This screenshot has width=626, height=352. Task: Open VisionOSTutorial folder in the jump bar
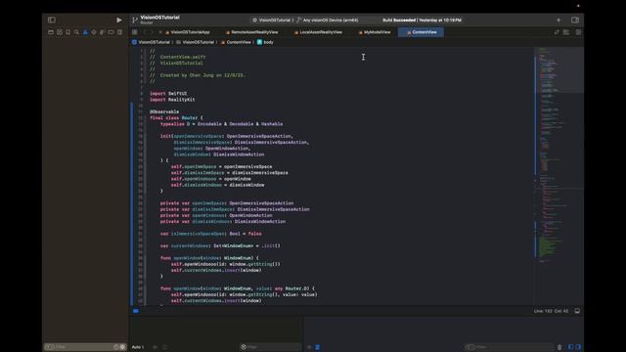point(196,42)
